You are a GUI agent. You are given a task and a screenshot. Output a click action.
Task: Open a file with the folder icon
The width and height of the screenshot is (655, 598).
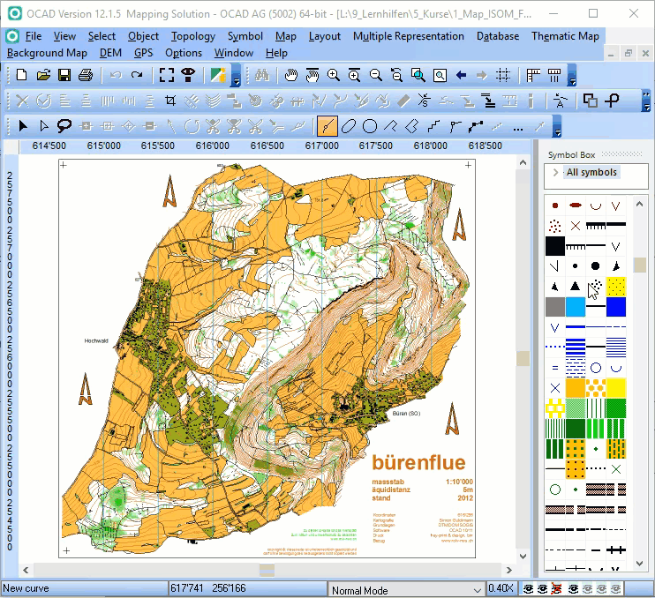click(x=43, y=75)
